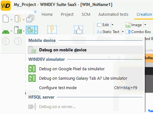The height and width of the screenshot is (114, 153).
Task: Open dropdown next to mobile debug button
Action: coord(36,30)
